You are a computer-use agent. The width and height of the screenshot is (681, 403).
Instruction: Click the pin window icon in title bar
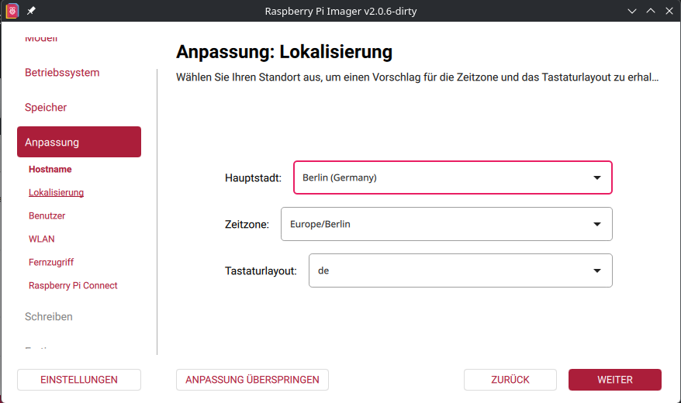pyautogui.click(x=31, y=11)
